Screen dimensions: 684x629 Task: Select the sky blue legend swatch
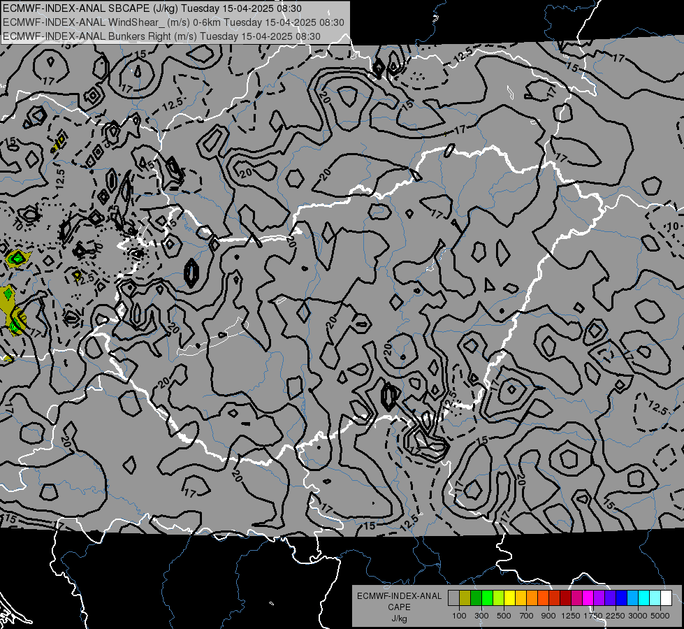click(632, 598)
